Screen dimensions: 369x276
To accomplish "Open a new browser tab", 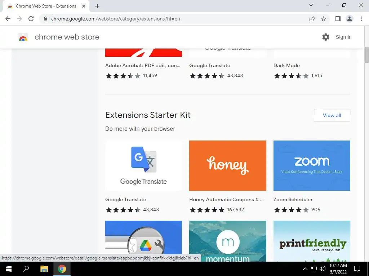I will pos(97,6).
